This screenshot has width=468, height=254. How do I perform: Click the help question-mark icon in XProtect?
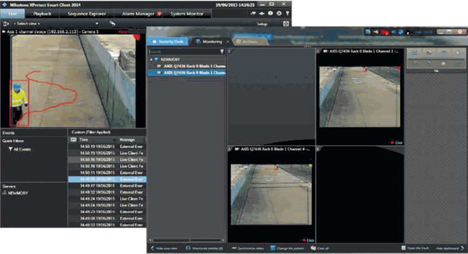coord(270,14)
